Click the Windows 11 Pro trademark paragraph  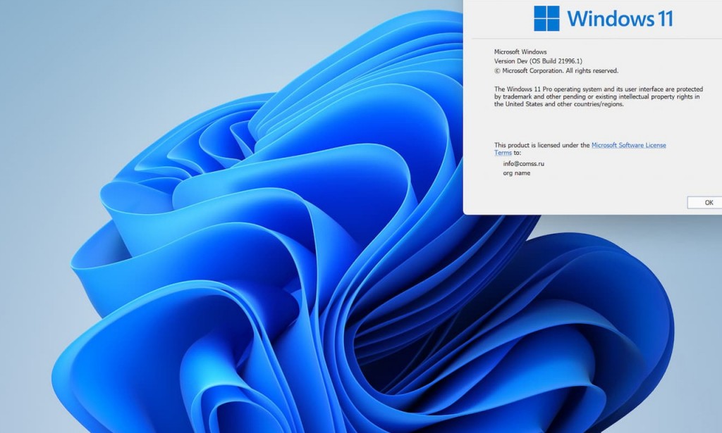pos(599,98)
